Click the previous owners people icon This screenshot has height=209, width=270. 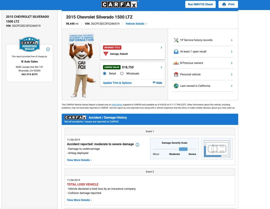coord(176,63)
